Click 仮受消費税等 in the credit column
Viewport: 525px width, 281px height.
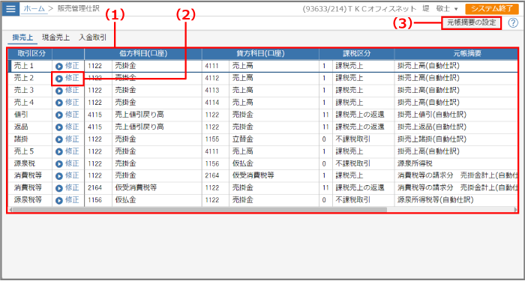point(253,175)
